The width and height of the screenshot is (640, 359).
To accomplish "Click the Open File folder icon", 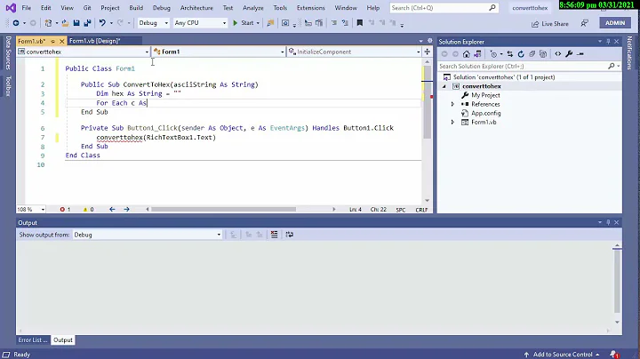I will click(x=65, y=23).
